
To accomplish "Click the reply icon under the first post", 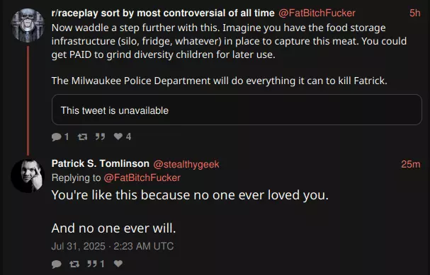I will point(57,136).
